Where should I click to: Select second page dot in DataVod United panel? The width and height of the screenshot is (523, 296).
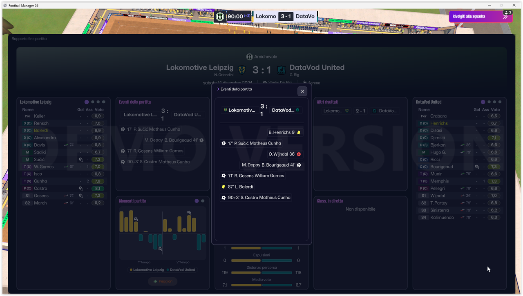489,102
